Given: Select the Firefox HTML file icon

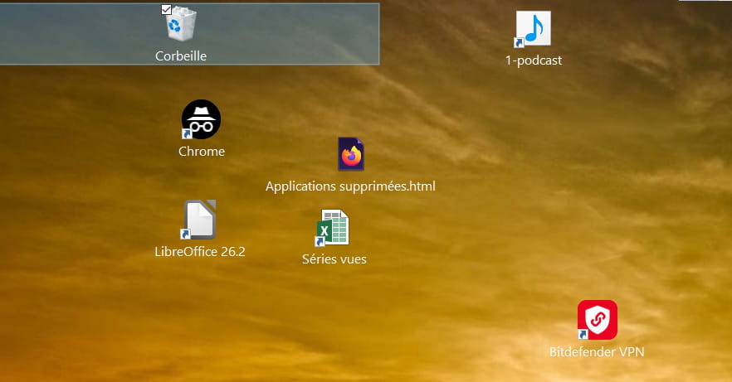Looking at the screenshot, I should (351, 155).
